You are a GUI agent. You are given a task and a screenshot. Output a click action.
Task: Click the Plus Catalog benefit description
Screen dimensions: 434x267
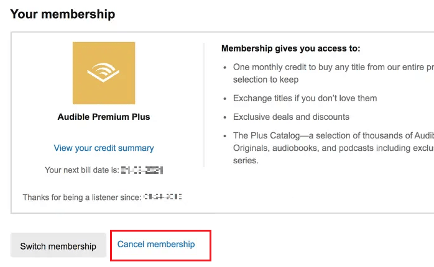click(x=333, y=148)
